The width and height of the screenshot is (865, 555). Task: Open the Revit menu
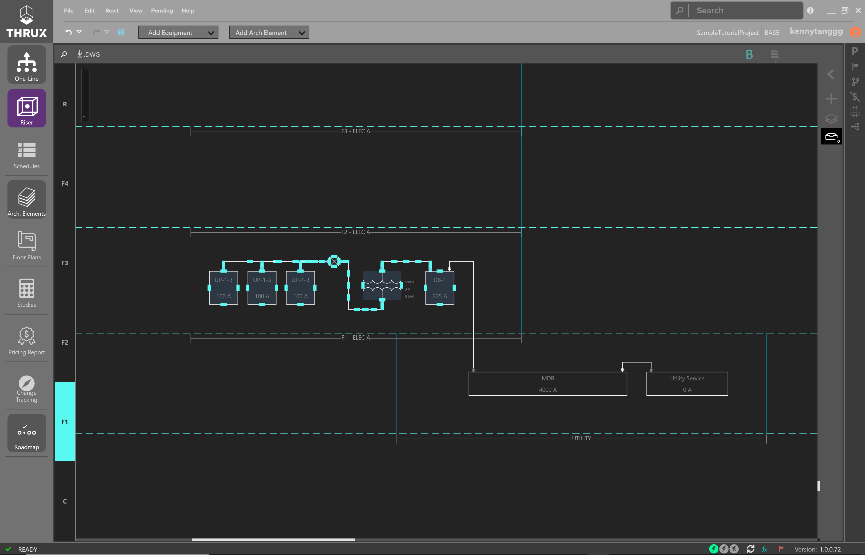(112, 10)
